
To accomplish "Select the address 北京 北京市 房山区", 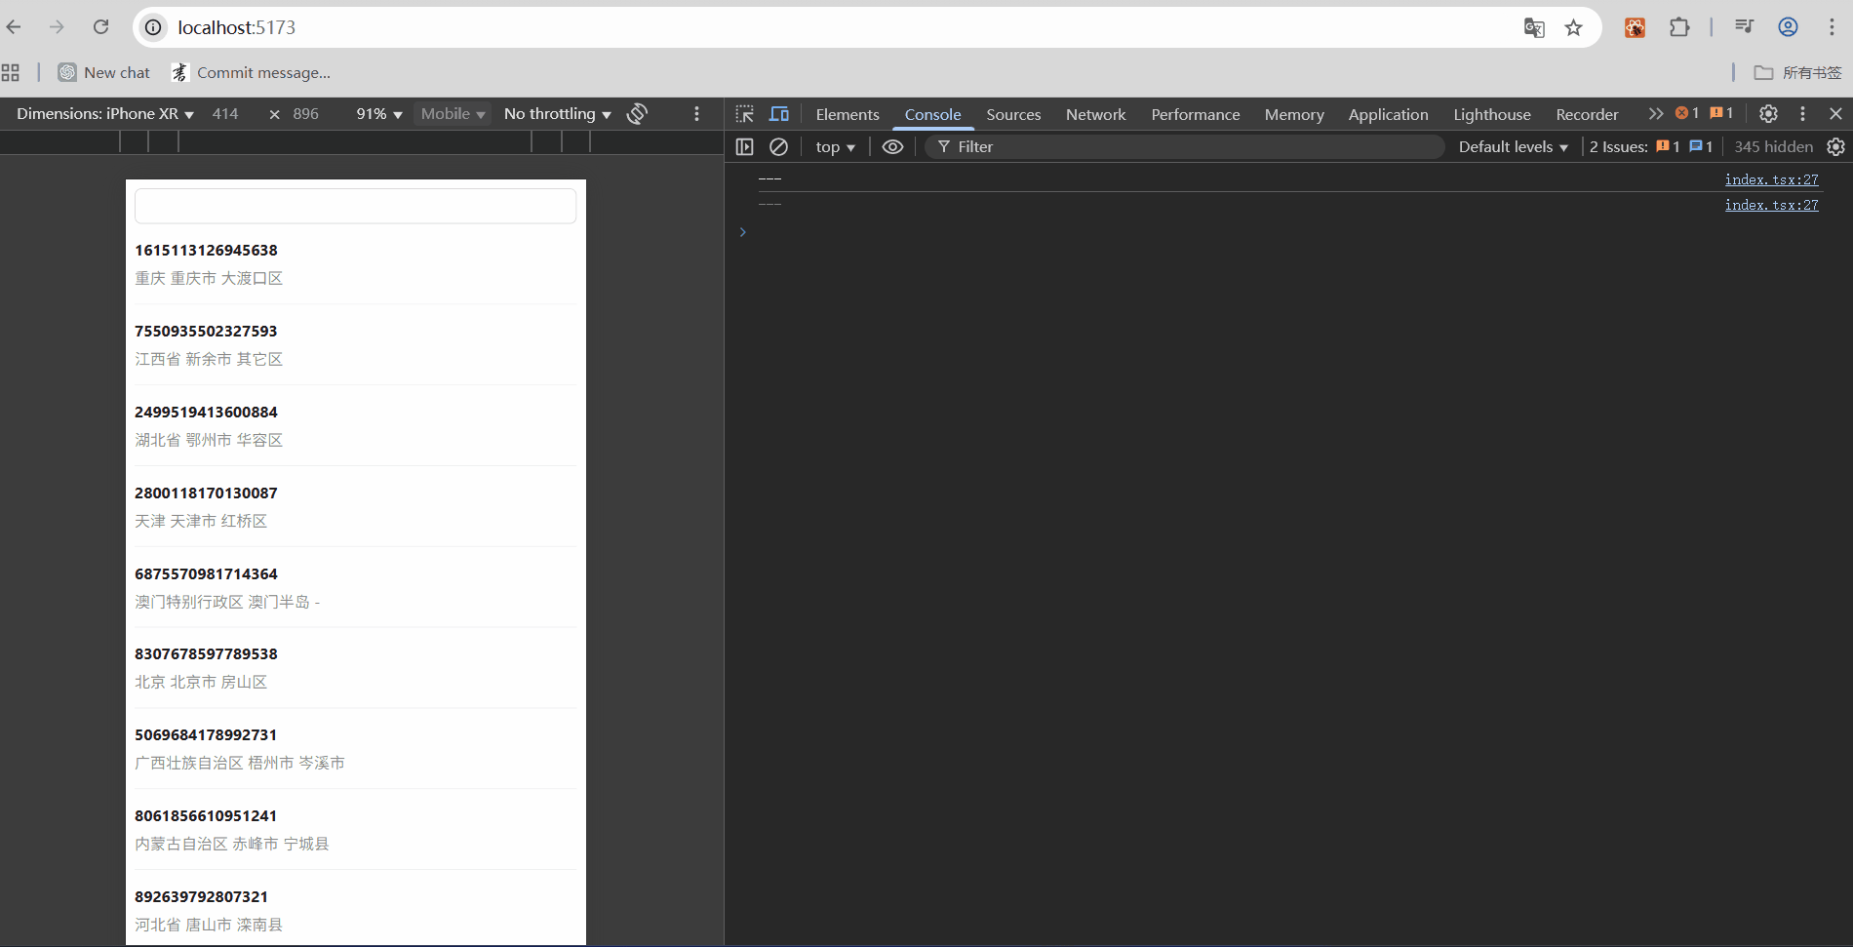I will pos(201,682).
